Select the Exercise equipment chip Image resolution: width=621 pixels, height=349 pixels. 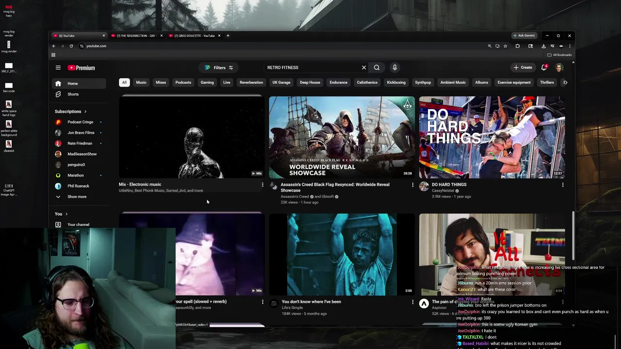[514, 82]
